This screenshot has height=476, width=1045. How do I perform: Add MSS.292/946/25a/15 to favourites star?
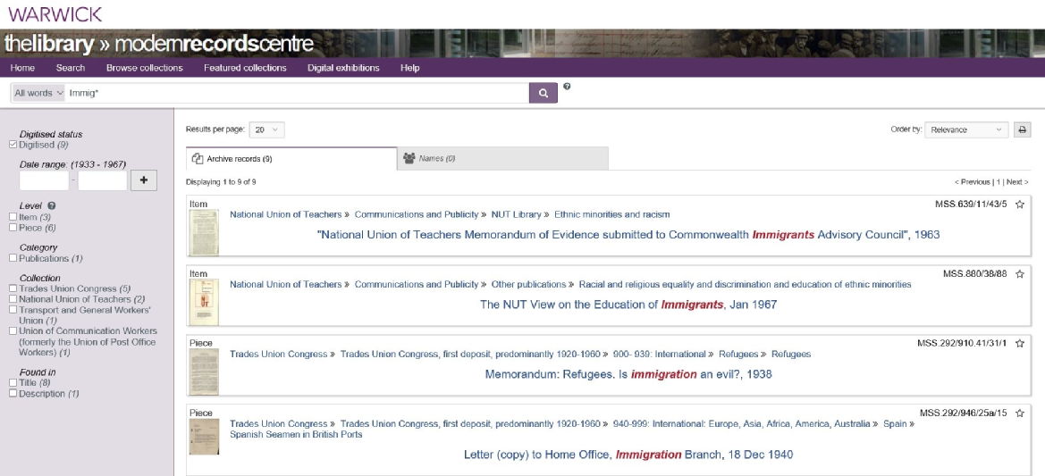tap(1020, 413)
